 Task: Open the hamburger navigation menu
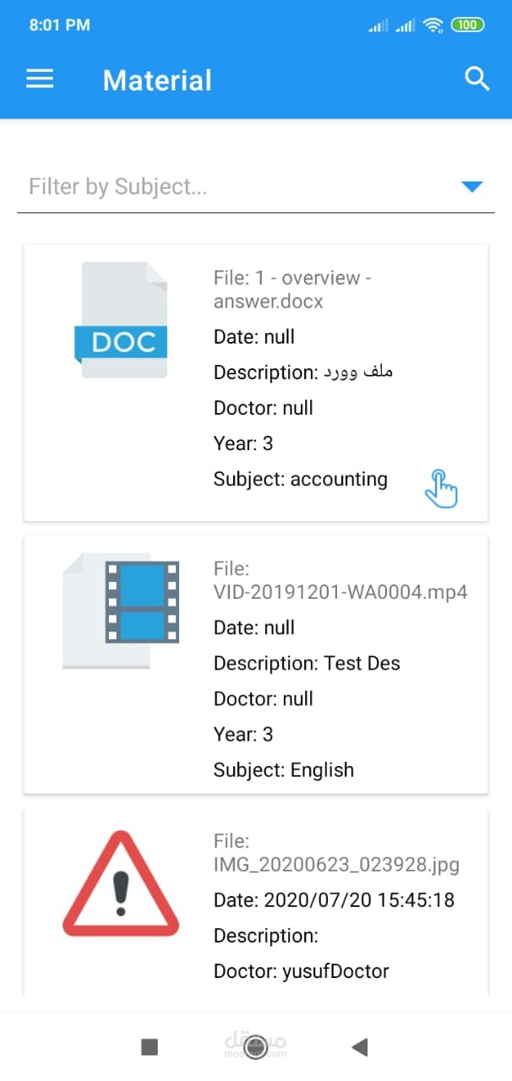click(x=40, y=79)
